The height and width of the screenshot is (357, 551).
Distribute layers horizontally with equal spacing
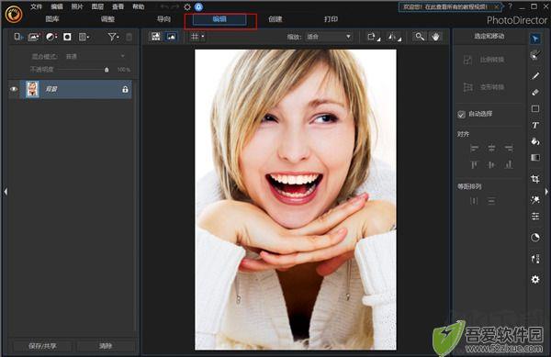pyautogui.click(x=475, y=201)
